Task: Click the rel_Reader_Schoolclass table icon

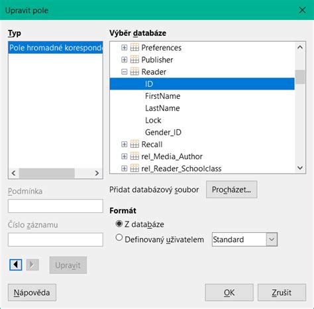Action: (x=134, y=168)
